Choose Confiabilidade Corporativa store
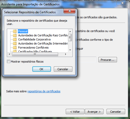The image size is (130, 119). click(x=34, y=39)
